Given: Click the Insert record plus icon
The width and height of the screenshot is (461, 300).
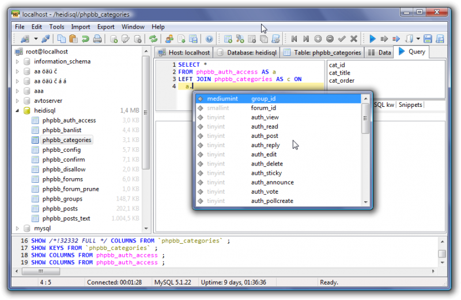Looking at the screenshot, I should click(x=318, y=39).
